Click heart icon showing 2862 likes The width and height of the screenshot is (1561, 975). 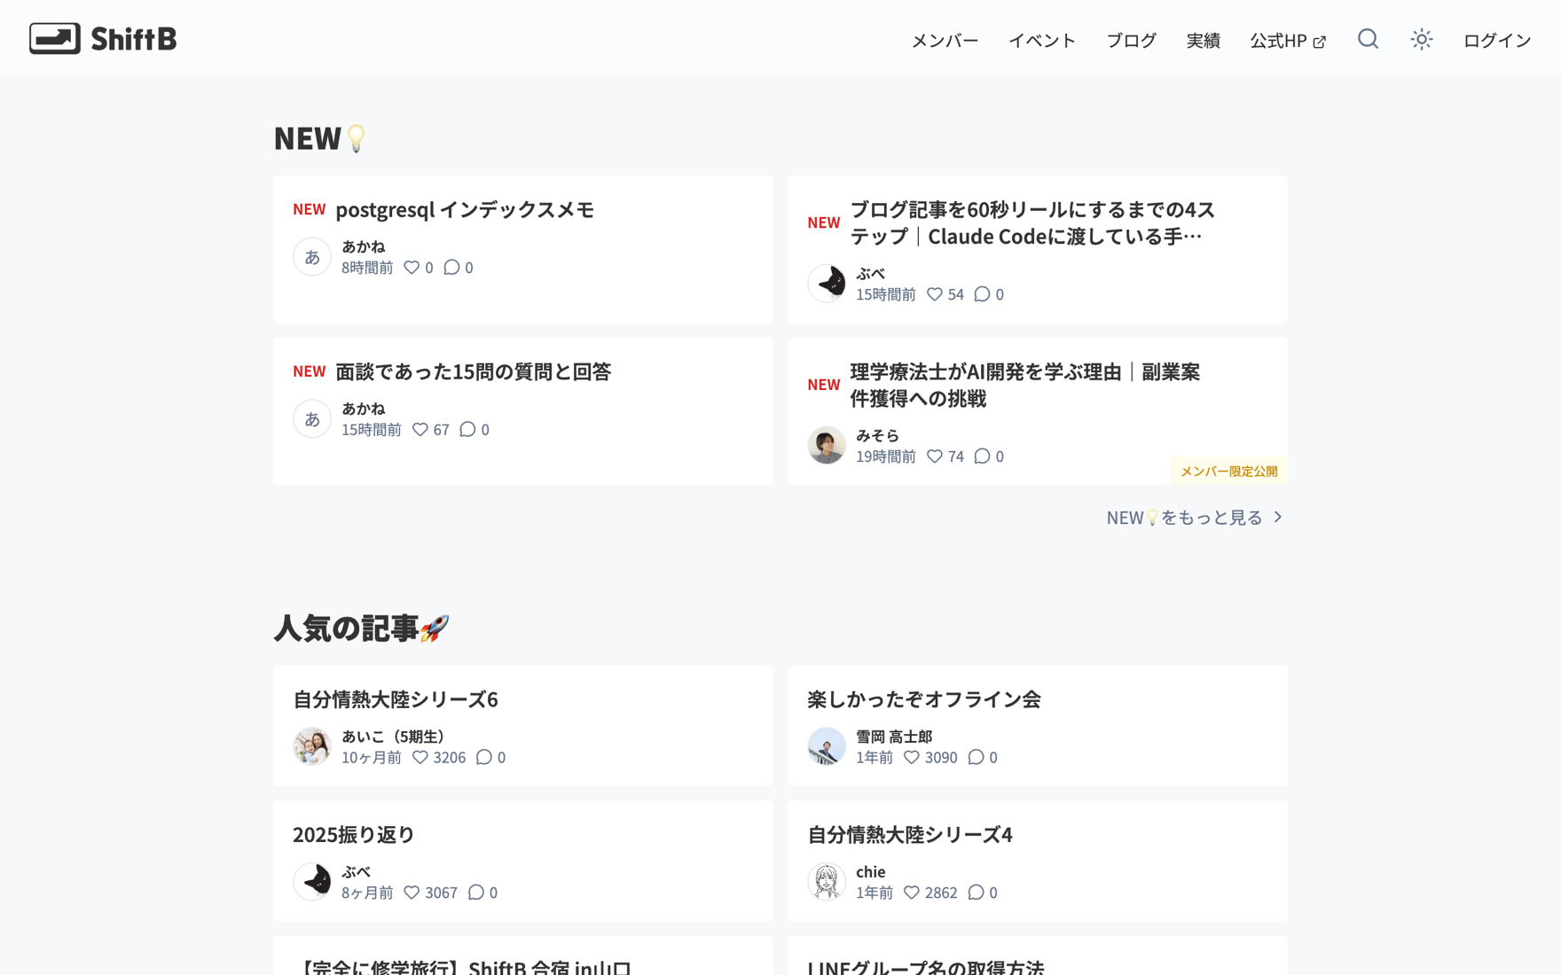[x=912, y=893]
